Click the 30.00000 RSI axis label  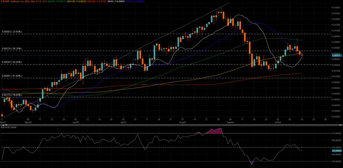(x=336, y=161)
